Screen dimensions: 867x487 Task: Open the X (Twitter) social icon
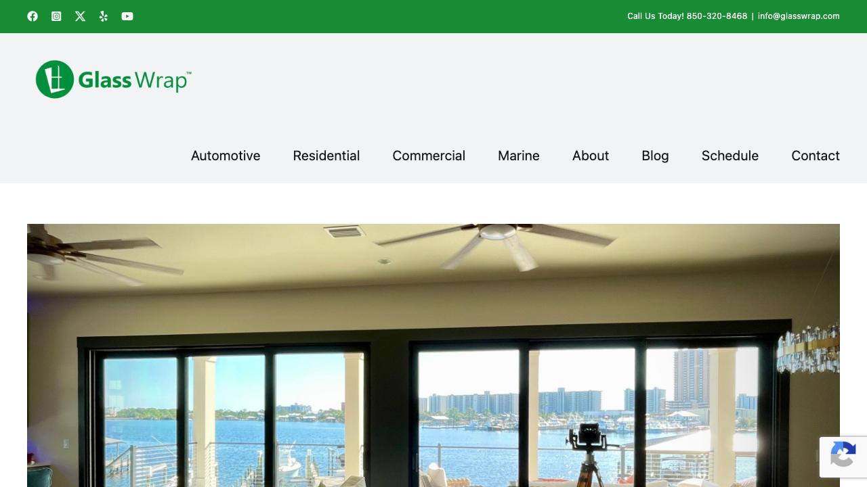[80, 16]
